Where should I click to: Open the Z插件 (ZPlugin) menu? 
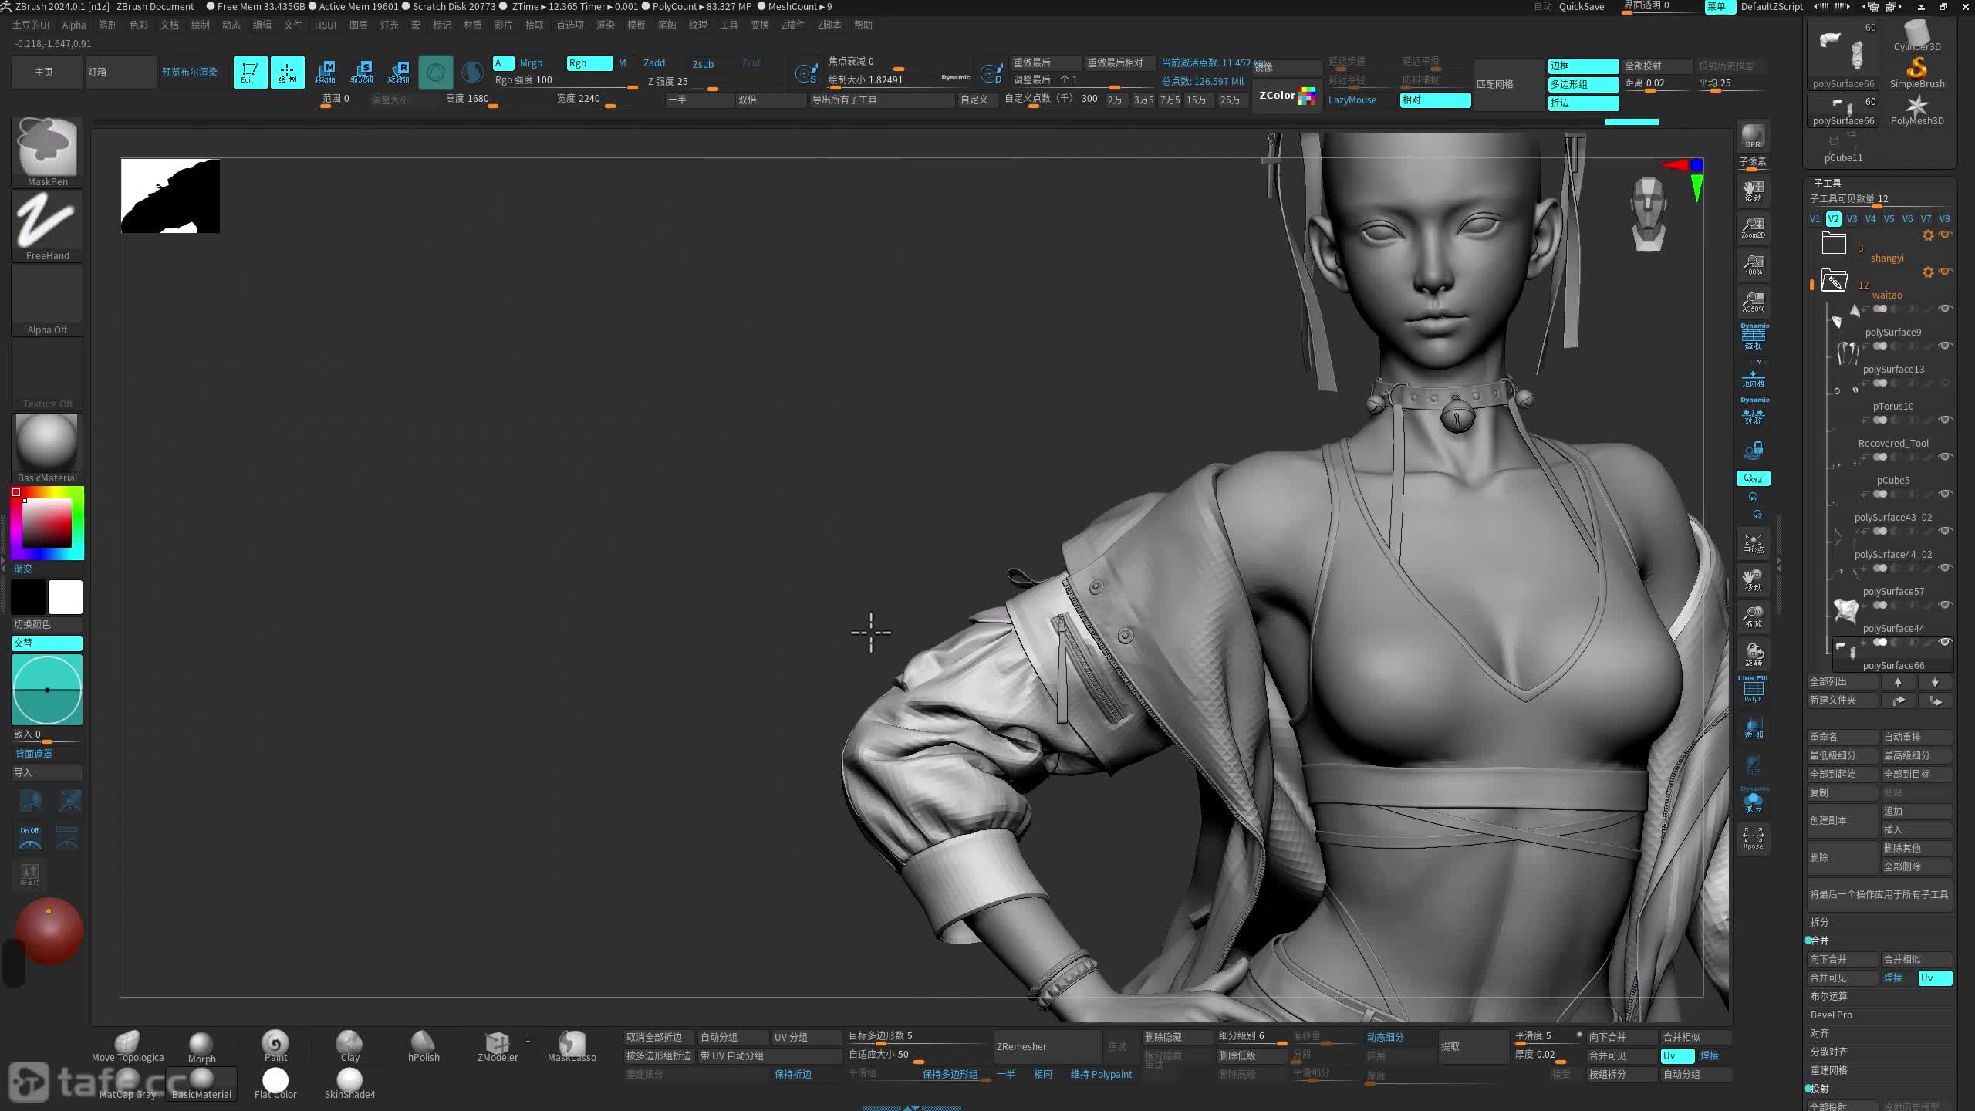[792, 25]
